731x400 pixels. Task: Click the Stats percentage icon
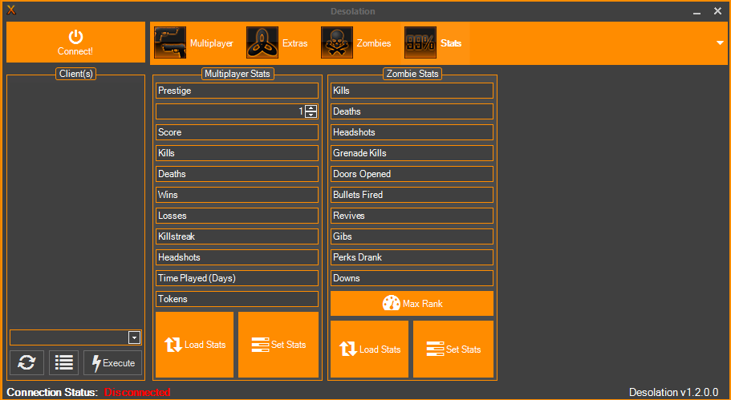pos(420,43)
